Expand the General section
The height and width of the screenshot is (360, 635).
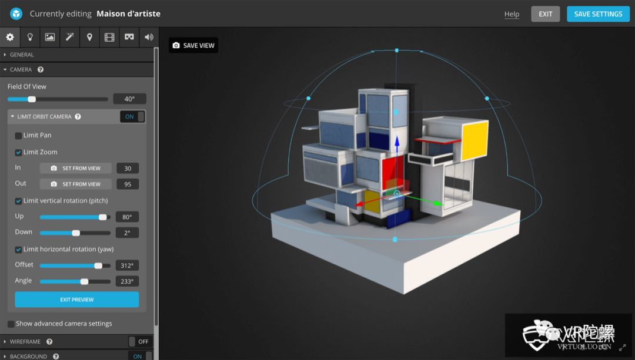tap(77, 55)
